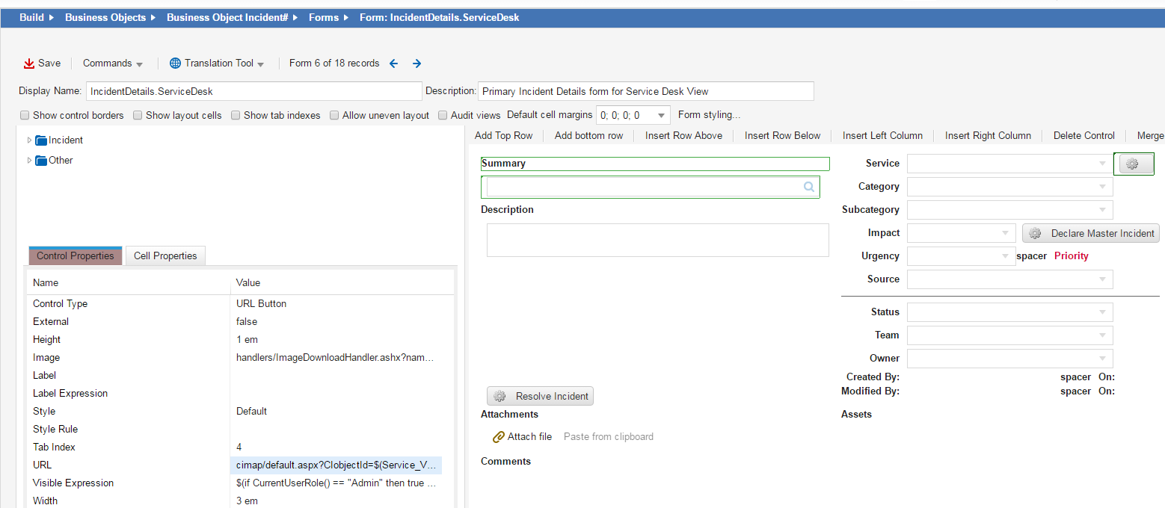Click the search magnifier in the Summary field

click(808, 186)
